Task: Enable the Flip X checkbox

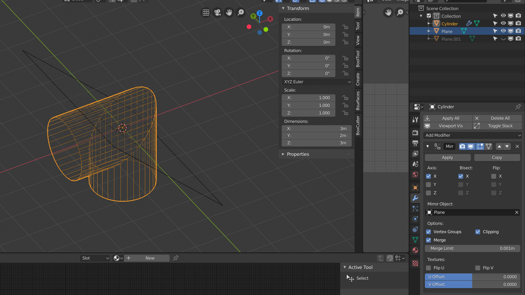Action: pos(494,176)
